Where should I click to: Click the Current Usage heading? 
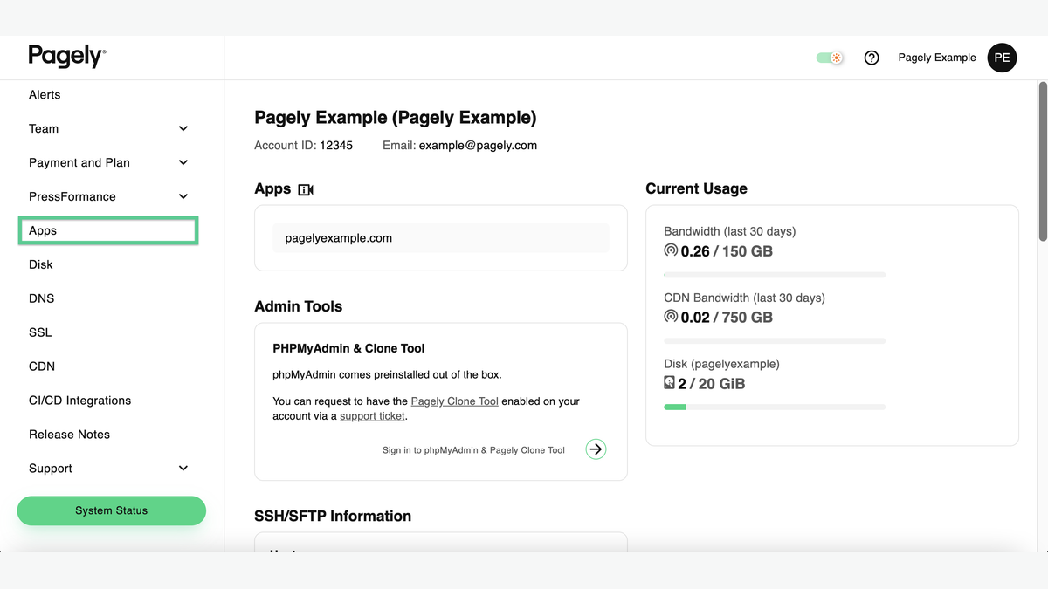coord(696,188)
